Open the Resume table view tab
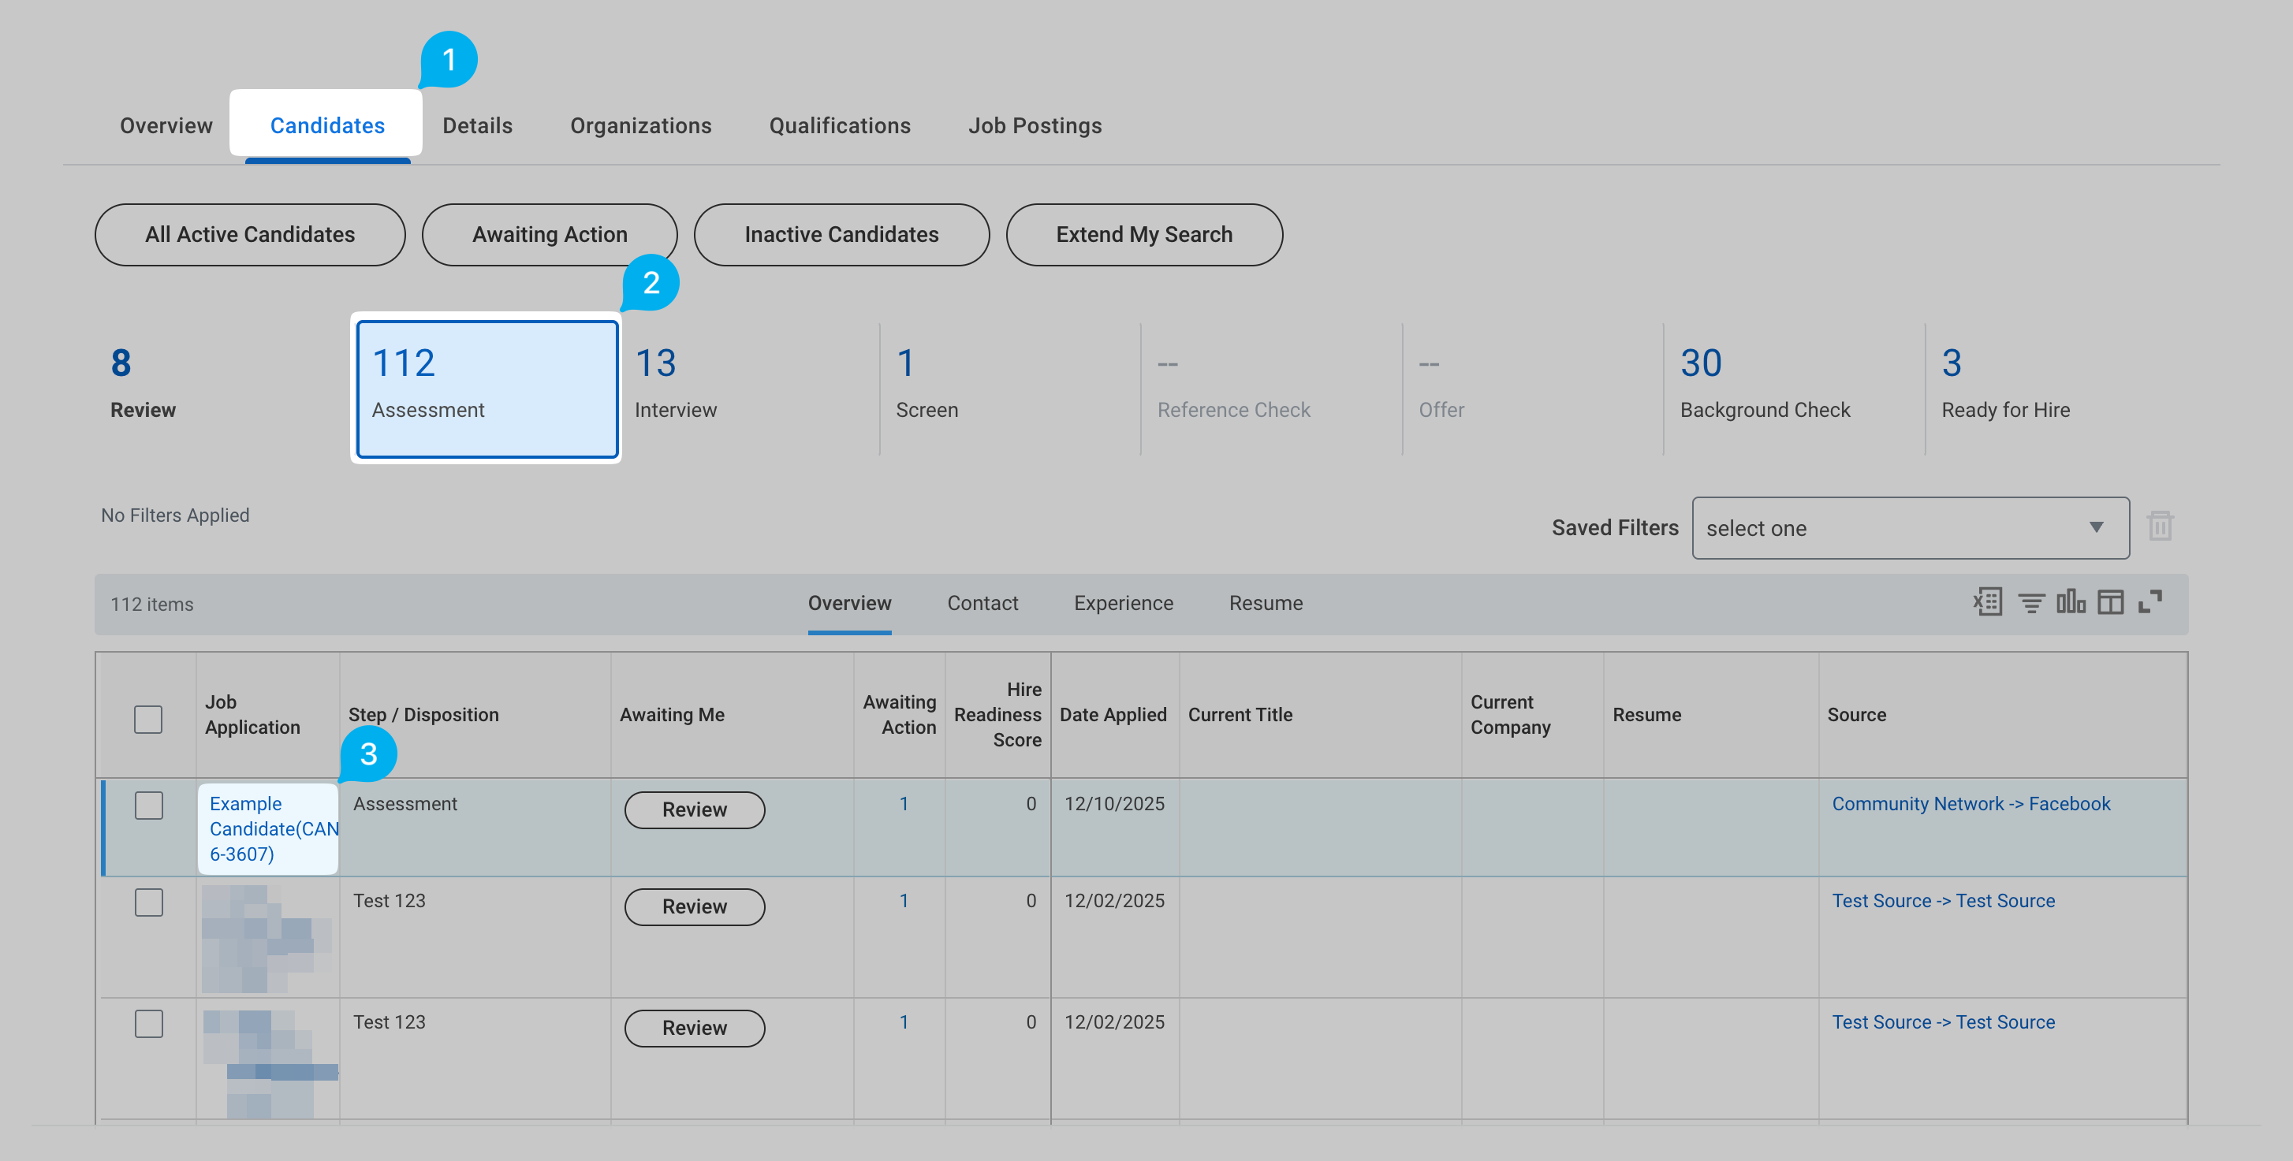2293x1161 pixels. click(x=1265, y=602)
